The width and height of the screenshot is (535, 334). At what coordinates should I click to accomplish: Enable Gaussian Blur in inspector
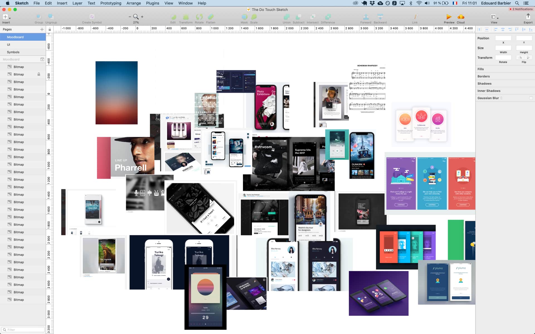click(x=531, y=98)
